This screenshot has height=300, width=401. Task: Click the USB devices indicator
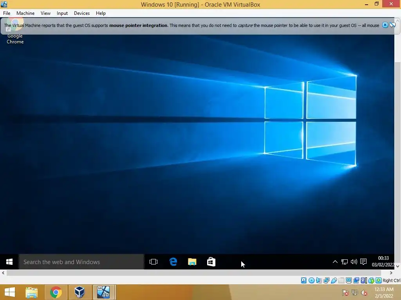tap(334, 280)
